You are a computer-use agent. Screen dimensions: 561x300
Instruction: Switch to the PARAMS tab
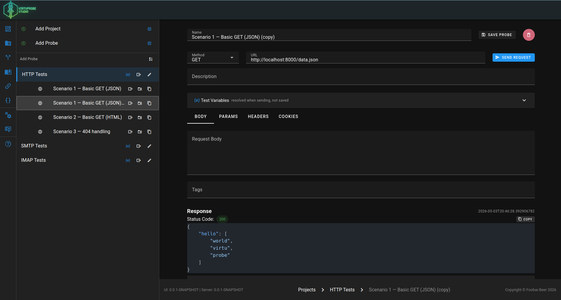point(228,116)
